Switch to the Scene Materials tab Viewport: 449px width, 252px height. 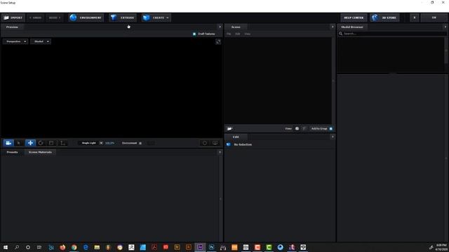point(40,152)
